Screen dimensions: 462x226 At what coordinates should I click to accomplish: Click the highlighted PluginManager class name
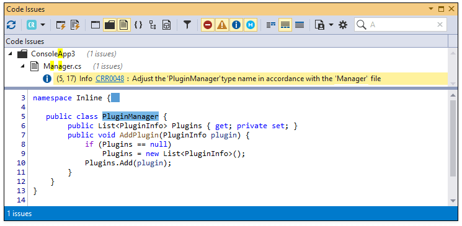coord(130,116)
